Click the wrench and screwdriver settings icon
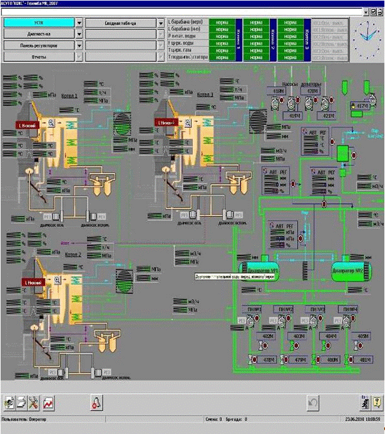 coord(34,401)
